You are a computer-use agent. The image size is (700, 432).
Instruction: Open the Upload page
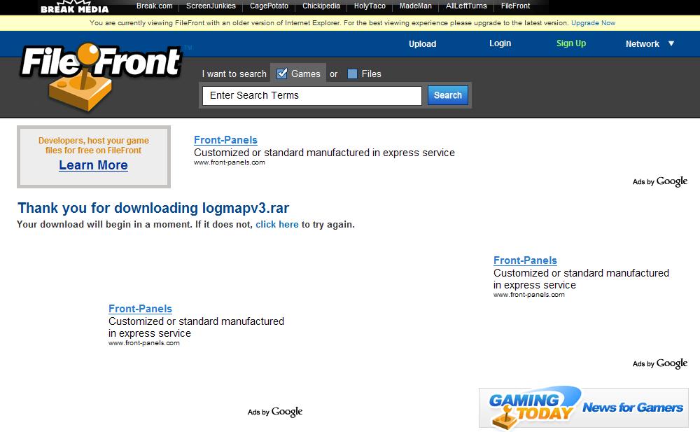click(x=422, y=43)
